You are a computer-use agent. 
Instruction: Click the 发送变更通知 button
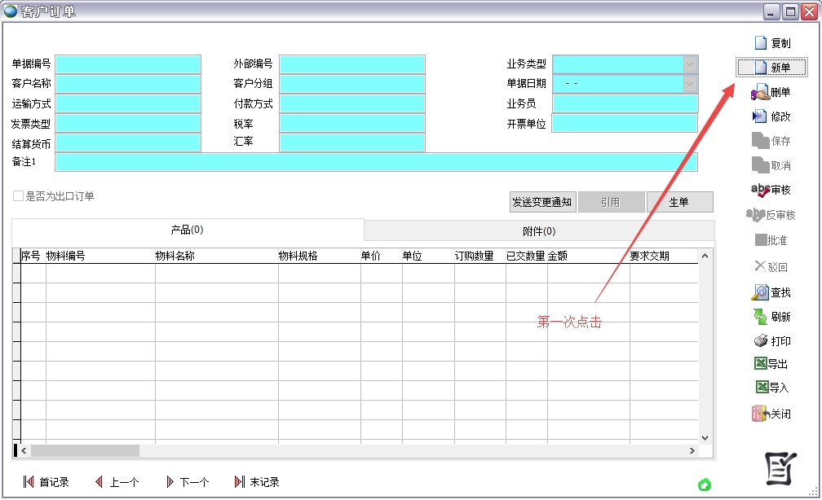(542, 202)
